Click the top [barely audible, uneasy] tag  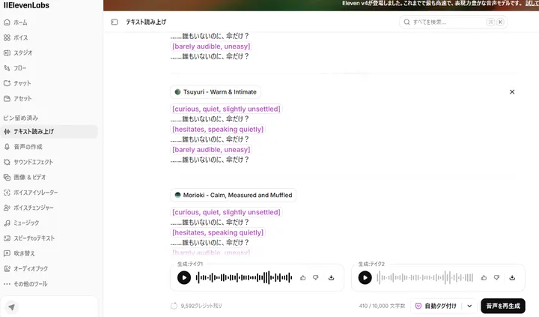coord(211,46)
